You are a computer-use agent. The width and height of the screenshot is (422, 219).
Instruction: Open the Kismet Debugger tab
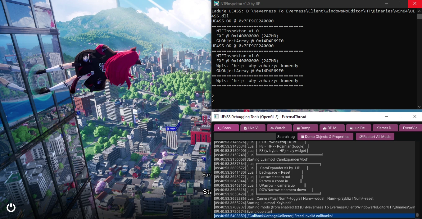click(385, 128)
